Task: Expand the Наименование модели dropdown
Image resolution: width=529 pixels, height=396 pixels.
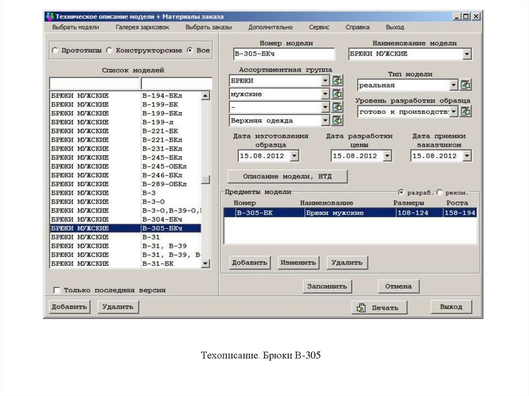Action: tap(466, 54)
